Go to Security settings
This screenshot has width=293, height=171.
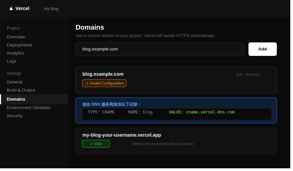[15, 115]
